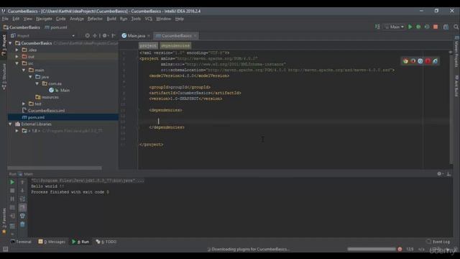The image size is (460, 259).
Task: Toggle the Maven Projects side tab
Action: tap(456, 52)
